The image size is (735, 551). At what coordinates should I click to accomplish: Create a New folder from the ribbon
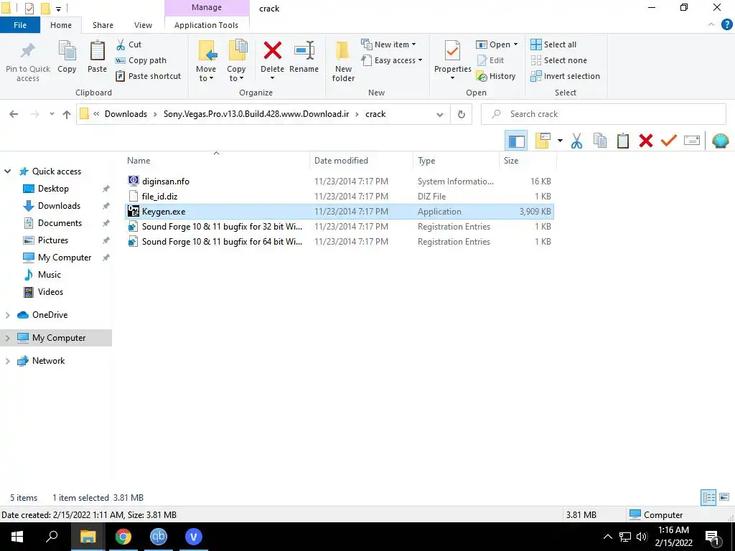pyautogui.click(x=343, y=61)
